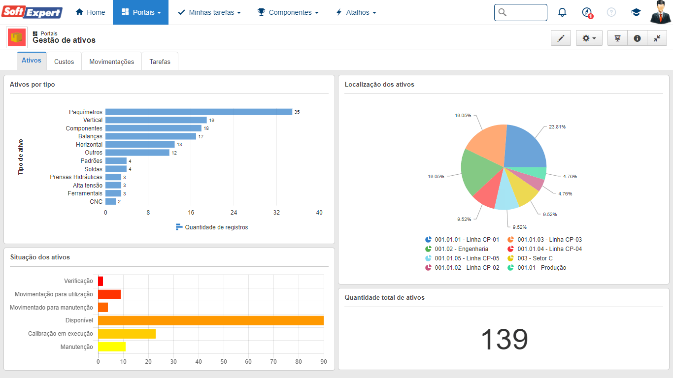Viewport: 673px width, 378px height.
Task: Click the portal information icon
Action: pos(637,38)
